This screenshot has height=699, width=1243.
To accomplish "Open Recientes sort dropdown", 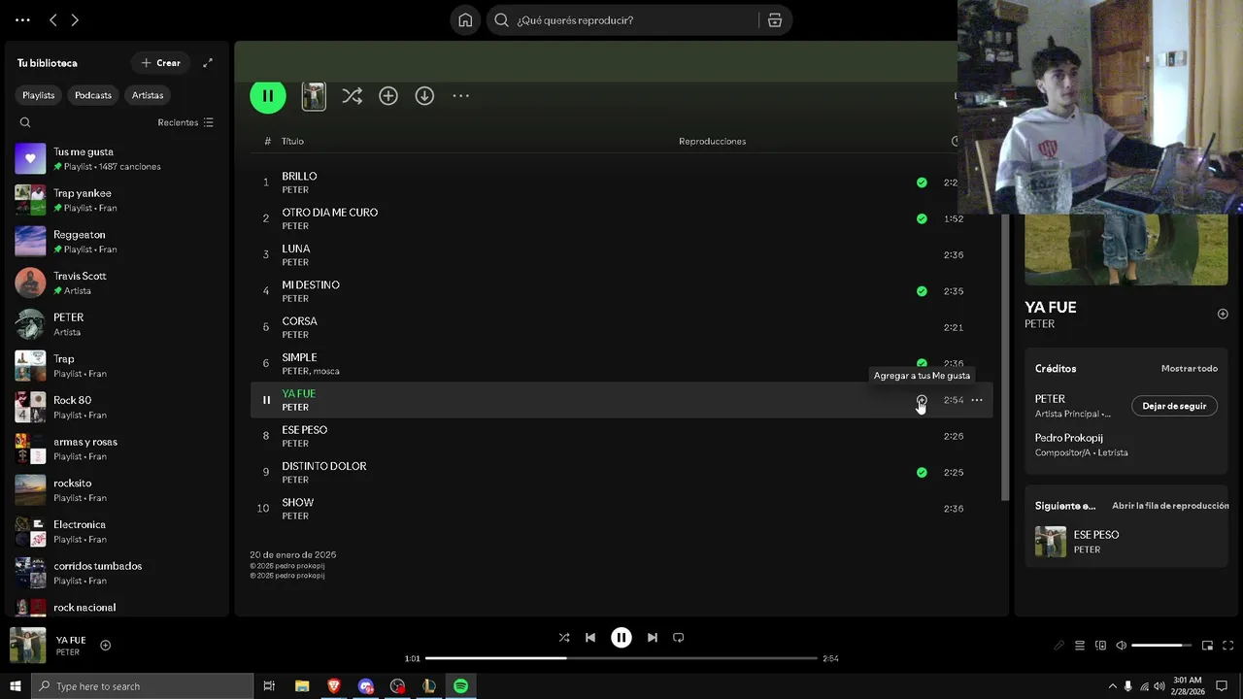I will coord(185,122).
